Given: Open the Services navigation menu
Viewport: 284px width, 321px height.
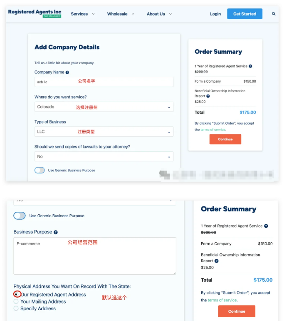Looking at the screenshot, I should coord(83,14).
